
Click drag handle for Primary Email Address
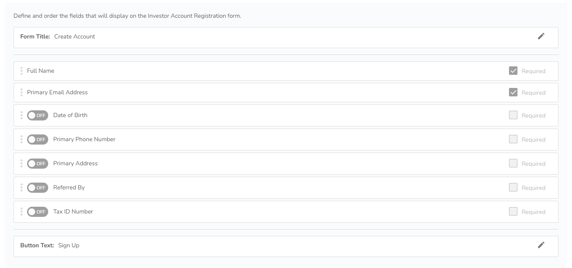point(22,93)
